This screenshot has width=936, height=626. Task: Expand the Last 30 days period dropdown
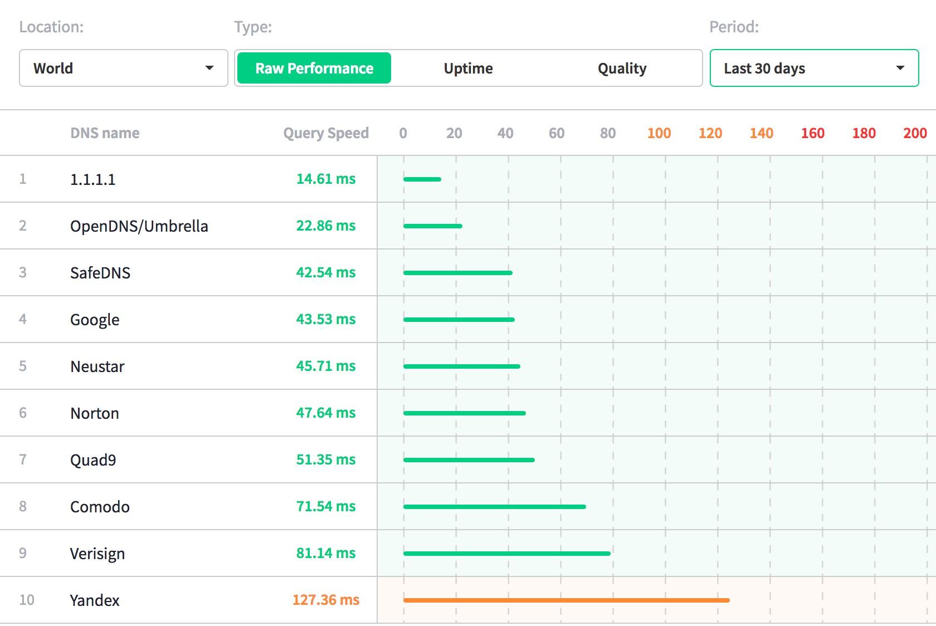point(813,68)
